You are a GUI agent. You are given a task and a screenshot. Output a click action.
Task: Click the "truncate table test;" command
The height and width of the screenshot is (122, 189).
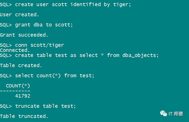click(x=45, y=106)
